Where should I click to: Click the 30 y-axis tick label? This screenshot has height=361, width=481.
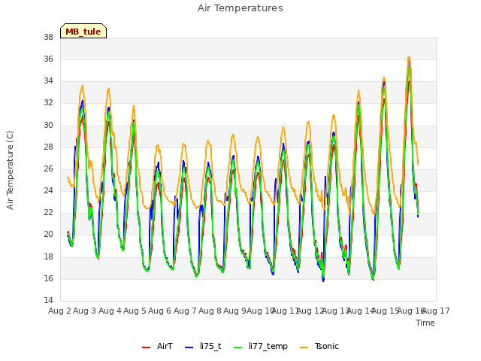48,126
